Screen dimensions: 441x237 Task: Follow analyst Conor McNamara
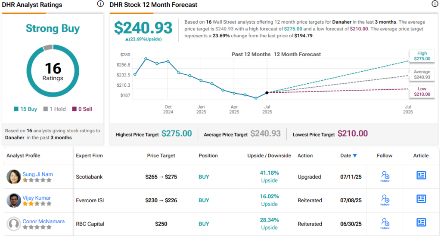385,223
